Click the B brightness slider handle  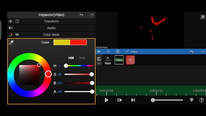(x=92, y=83)
